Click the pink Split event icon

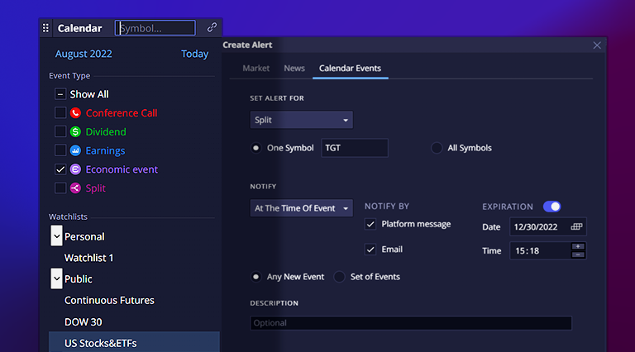pyautogui.click(x=75, y=188)
